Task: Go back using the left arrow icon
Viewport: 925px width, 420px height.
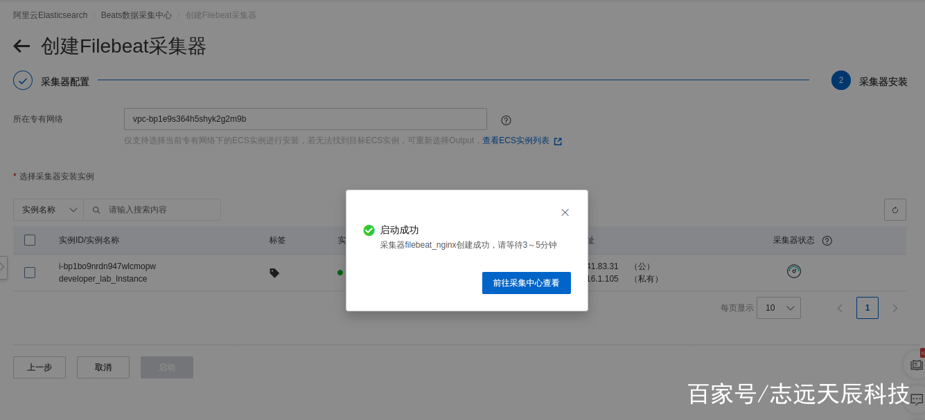Action: (21, 46)
